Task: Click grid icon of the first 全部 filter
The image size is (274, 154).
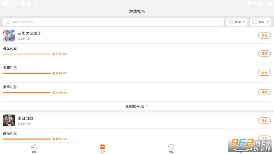Action: pos(231,22)
